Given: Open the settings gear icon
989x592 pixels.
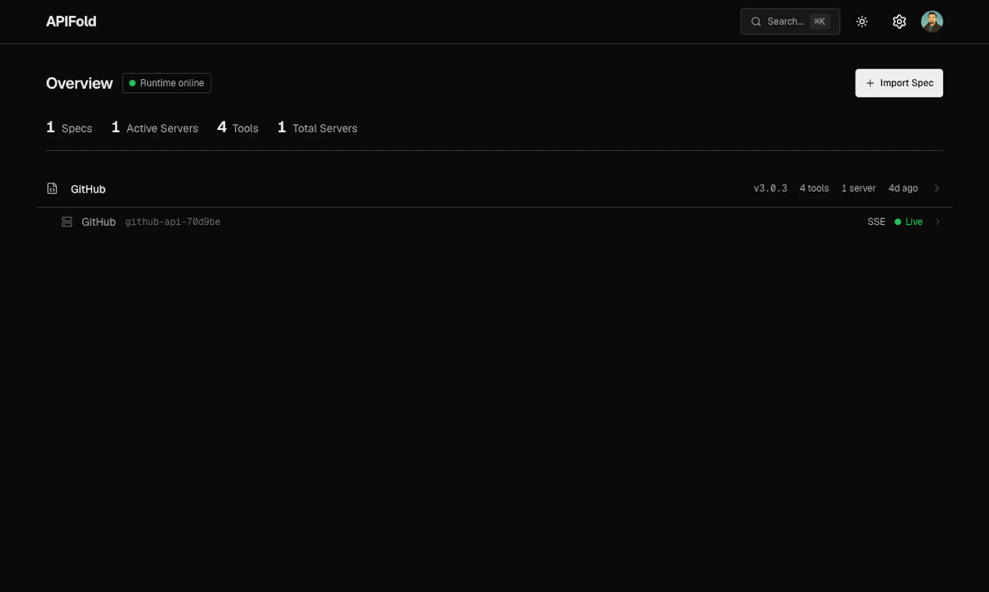Looking at the screenshot, I should click(x=899, y=22).
